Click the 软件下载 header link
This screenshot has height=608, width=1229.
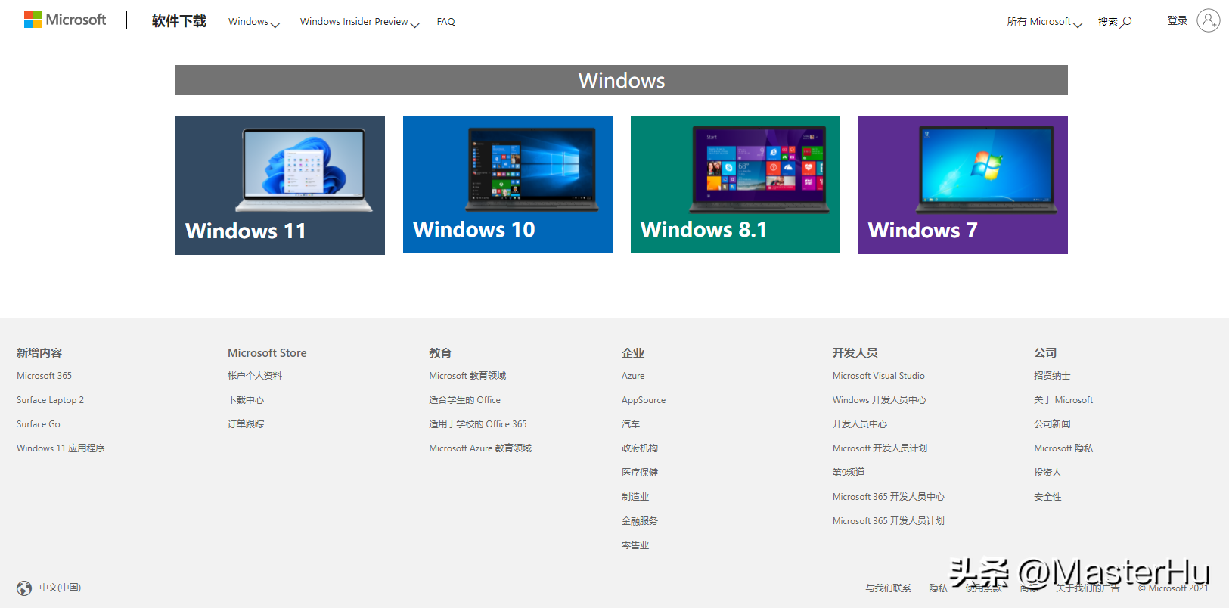point(178,21)
